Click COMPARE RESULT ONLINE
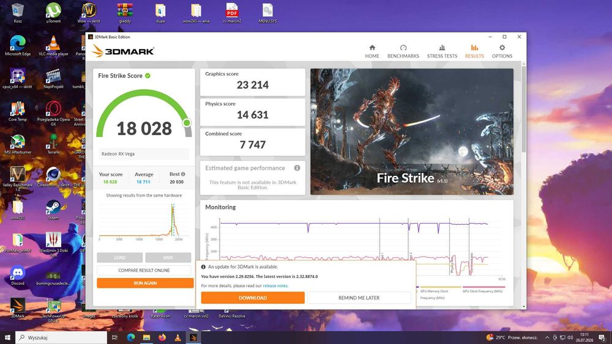This screenshot has height=344, width=612. coord(144,270)
